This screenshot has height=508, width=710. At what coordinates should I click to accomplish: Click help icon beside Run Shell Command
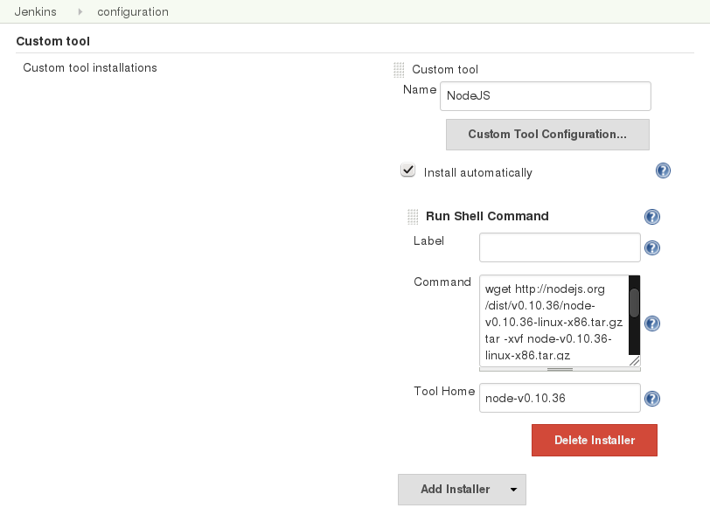point(651,216)
